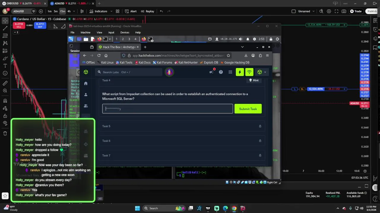Open VirtualBox View menu
Viewport: 380px width, 213px height.
pyautogui.click(x=99, y=33)
